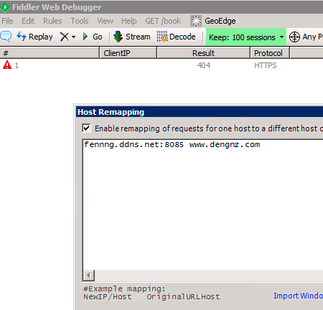
Task: Click the Stream download arrow icon
Action: click(118, 37)
